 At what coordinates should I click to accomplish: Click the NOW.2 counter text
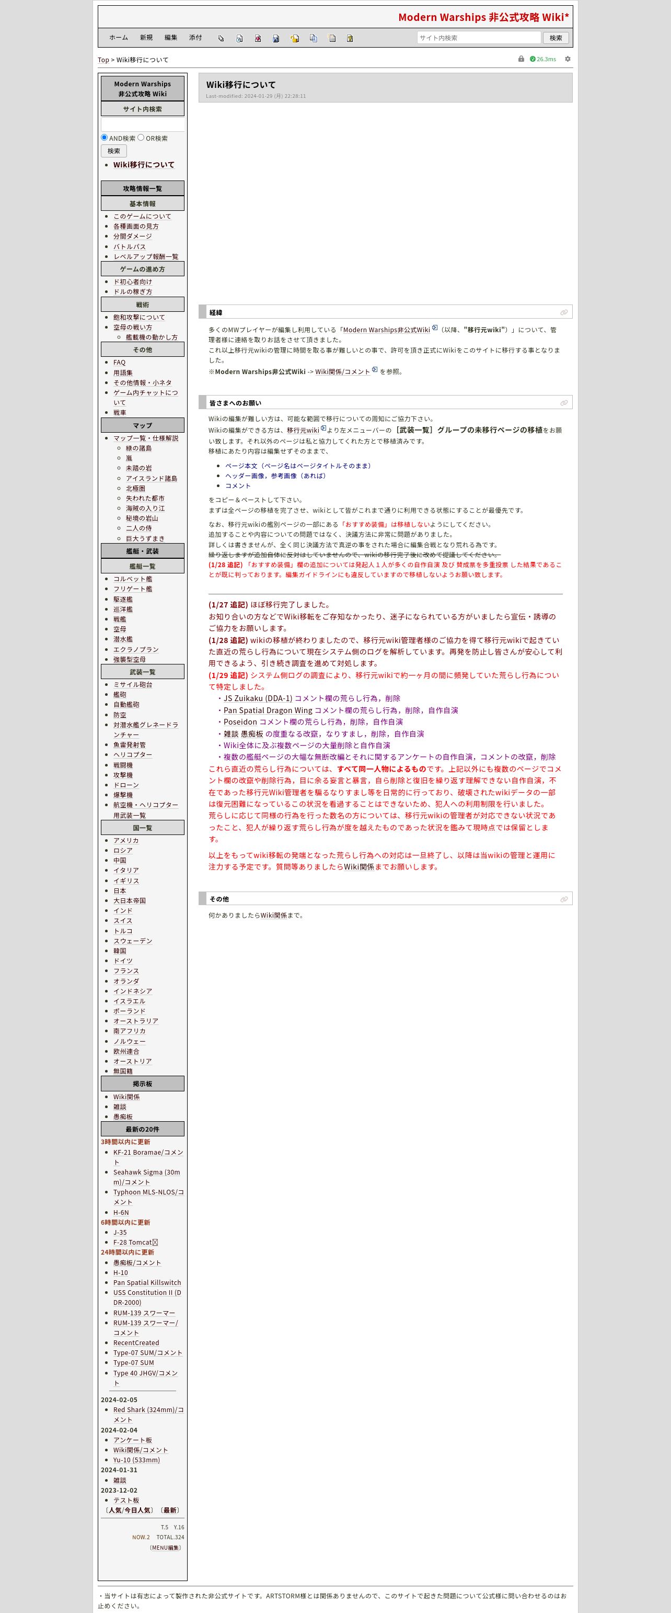(141, 1537)
